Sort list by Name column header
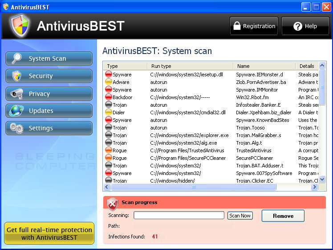This screenshot has height=250, width=333. [264, 66]
